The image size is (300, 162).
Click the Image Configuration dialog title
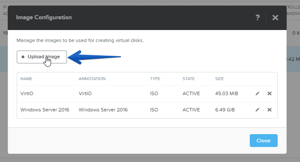click(x=44, y=18)
